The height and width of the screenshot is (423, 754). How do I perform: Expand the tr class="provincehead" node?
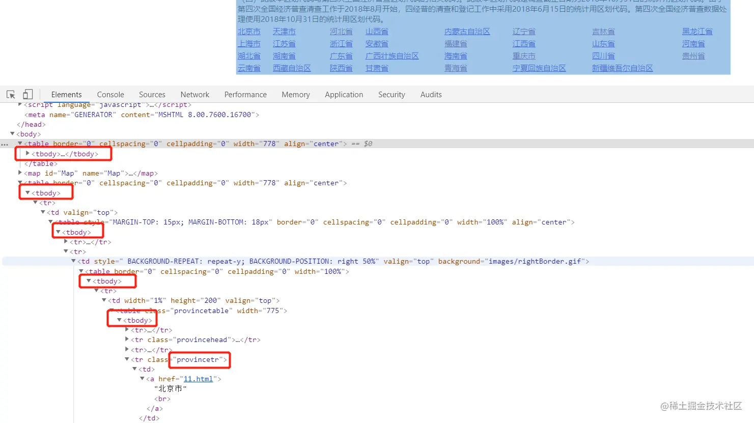[127, 340]
